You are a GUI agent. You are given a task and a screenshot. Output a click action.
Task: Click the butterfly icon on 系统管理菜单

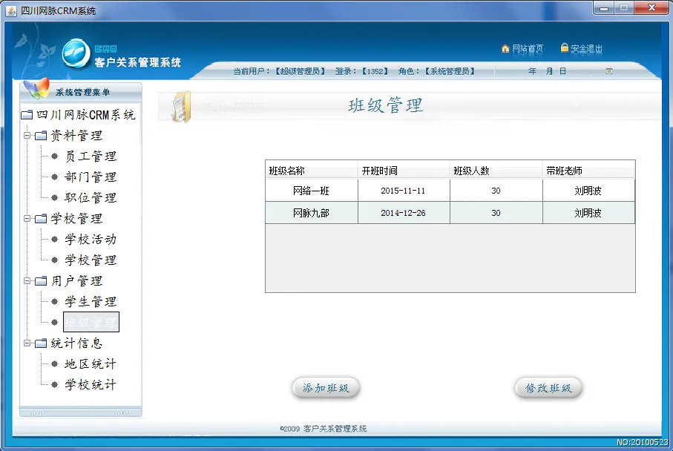pos(36,88)
